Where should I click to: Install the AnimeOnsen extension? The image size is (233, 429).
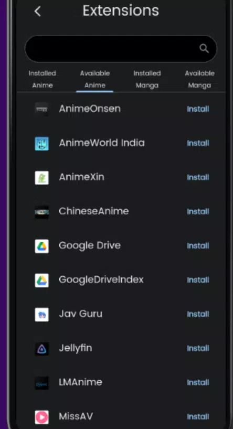[198, 109]
